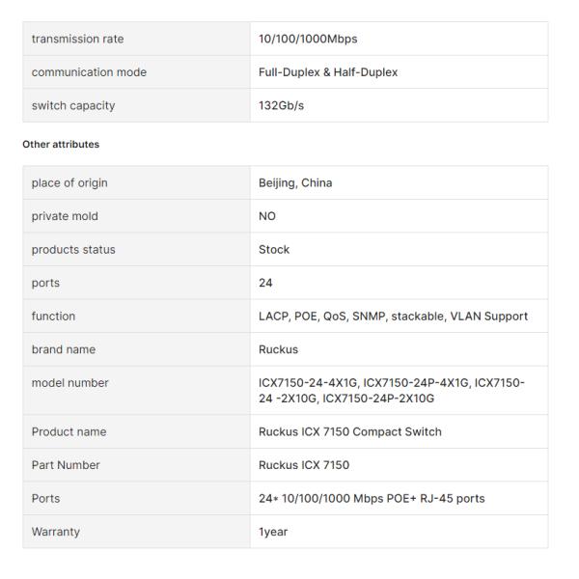
Task: Select the "Stock" products status value
Action: click(x=274, y=249)
